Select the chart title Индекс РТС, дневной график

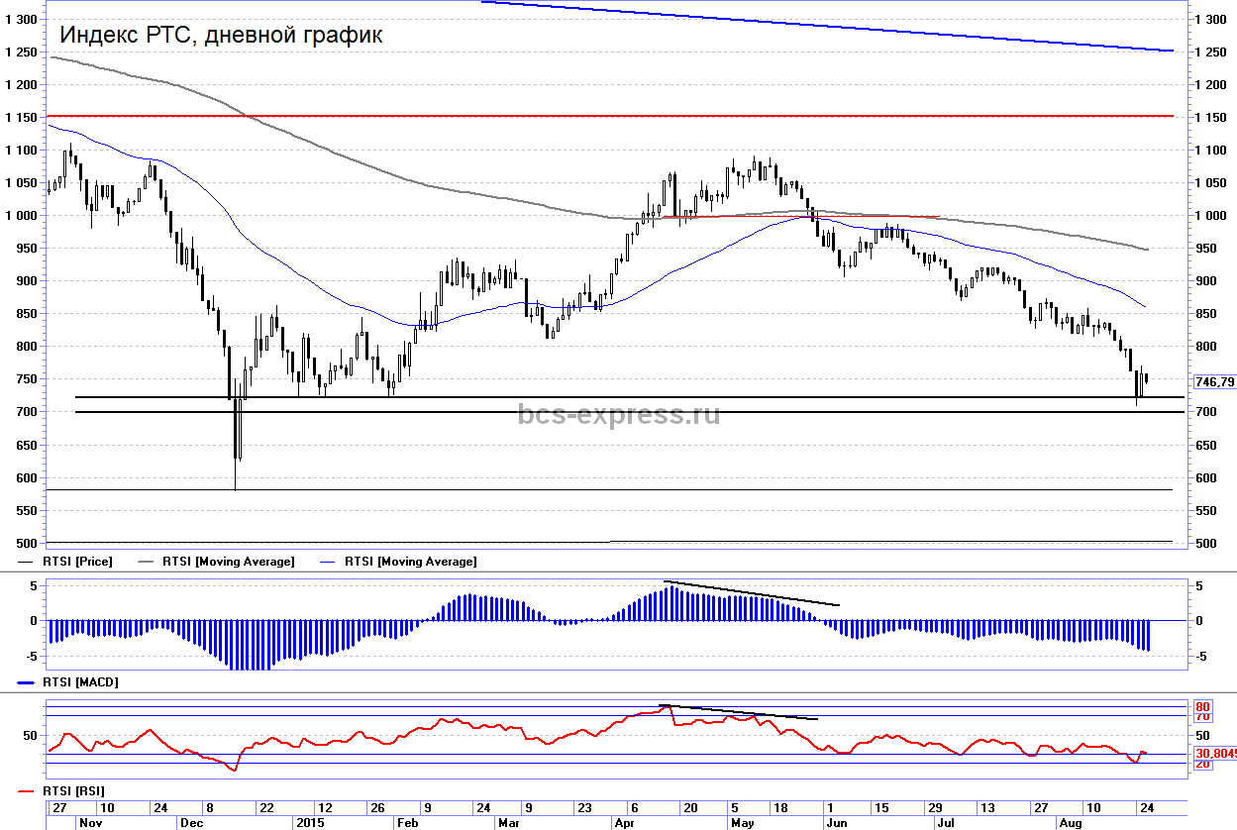tap(221, 35)
